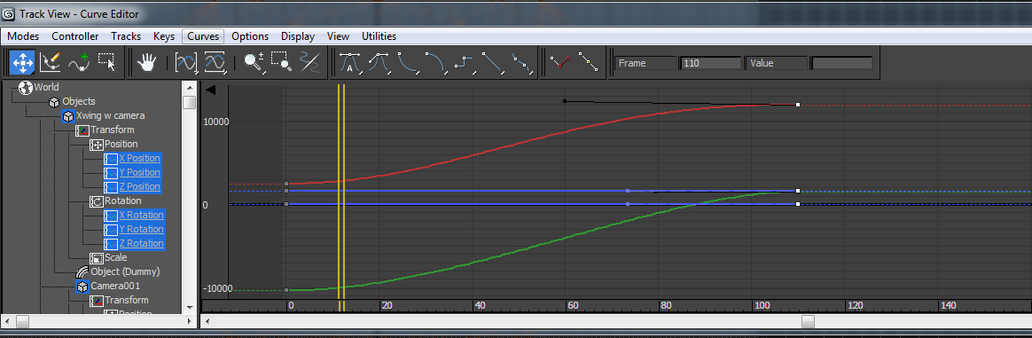This screenshot has width=1032, height=338.
Task: Open the Modes menu
Action: pyautogui.click(x=23, y=36)
